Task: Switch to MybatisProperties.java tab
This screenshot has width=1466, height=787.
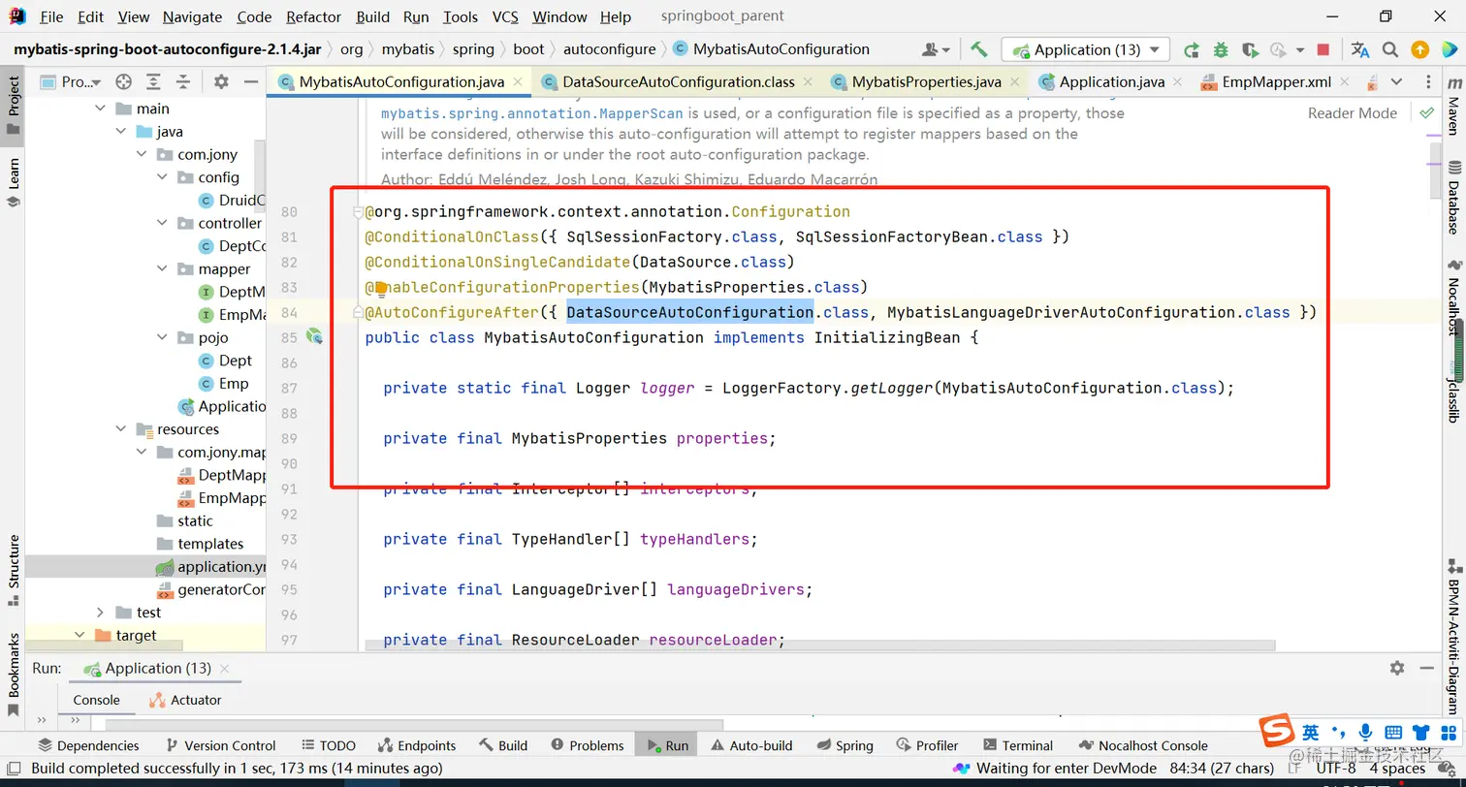Action: [x=926, y=82]
